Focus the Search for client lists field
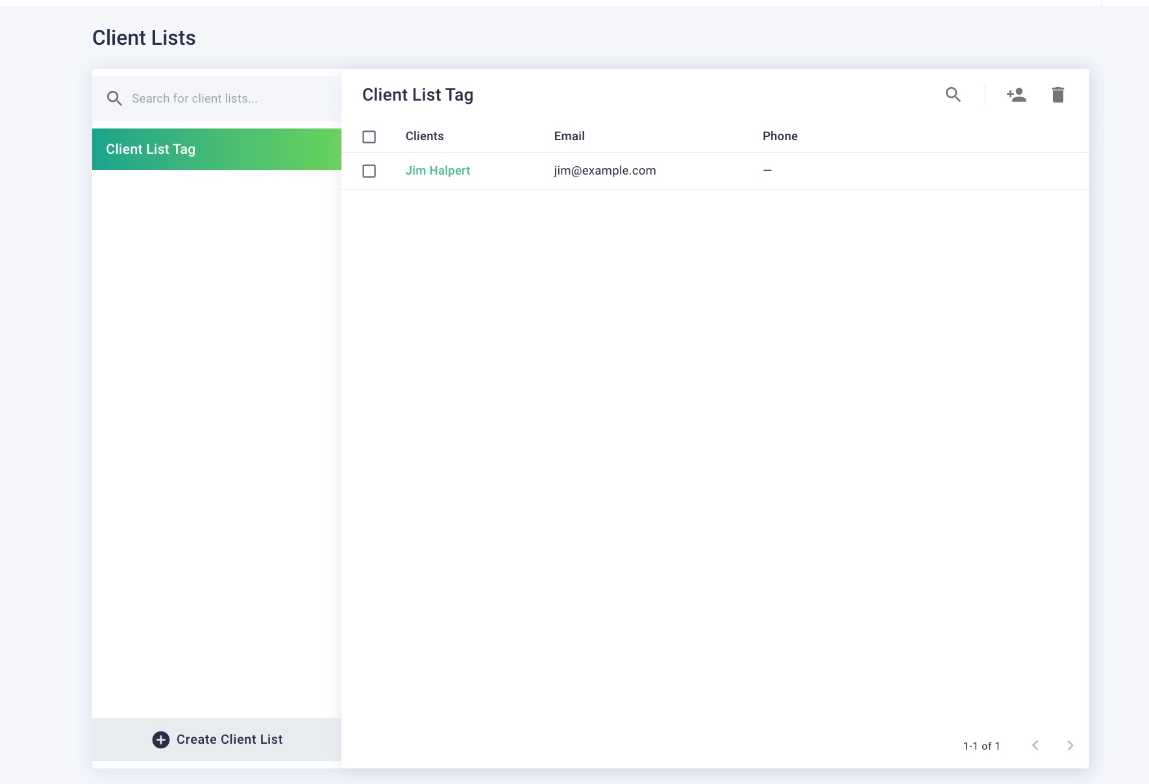Viewport: 1149px width, 784px height. 217,99
